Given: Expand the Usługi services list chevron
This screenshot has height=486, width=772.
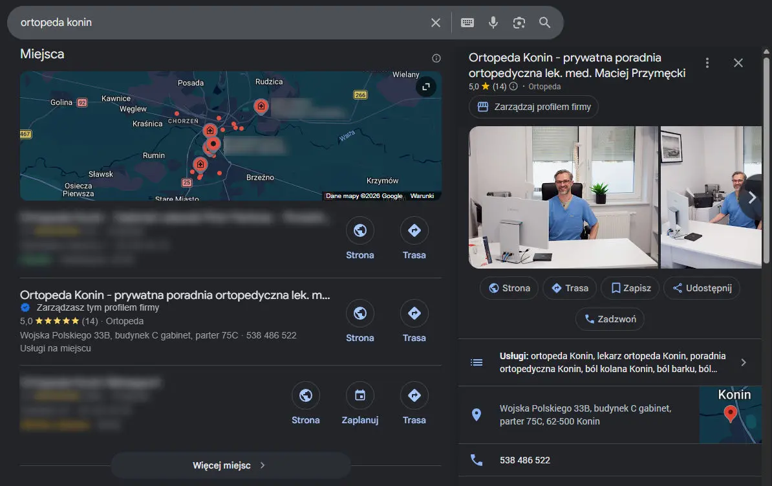Looking at the screenshot, I should (744, 363).
